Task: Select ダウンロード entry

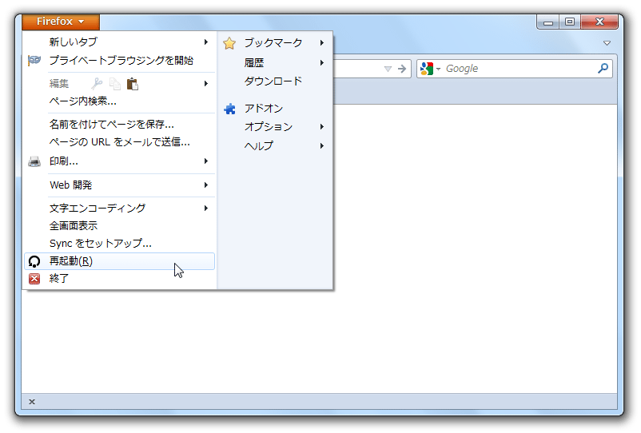Action: click(x=276, y=81)
